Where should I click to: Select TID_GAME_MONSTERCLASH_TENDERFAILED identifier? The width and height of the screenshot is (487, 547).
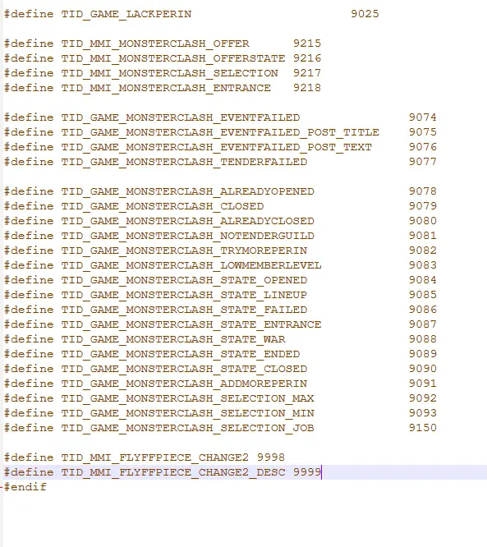tap(184, 162)
